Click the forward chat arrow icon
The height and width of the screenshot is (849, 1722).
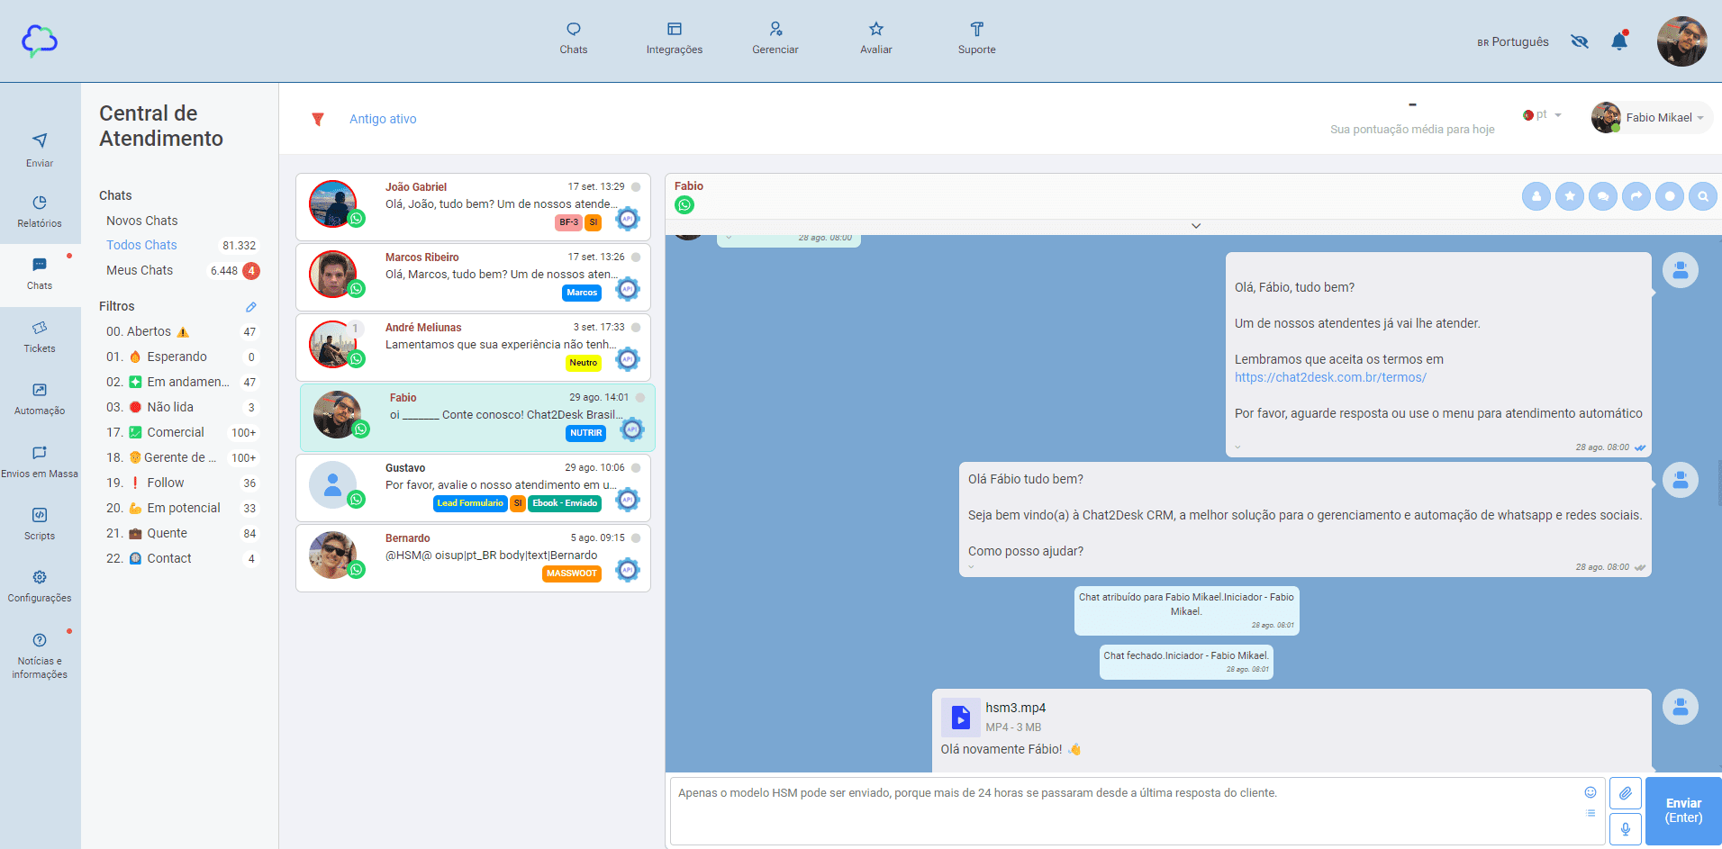pyautogui.click(x=1636, y=196)
